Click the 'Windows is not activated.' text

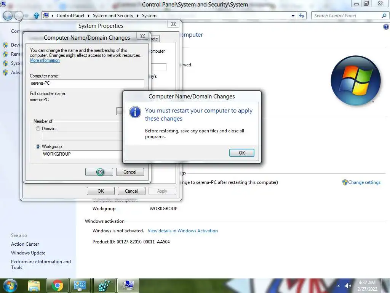(x=118, y=231)
